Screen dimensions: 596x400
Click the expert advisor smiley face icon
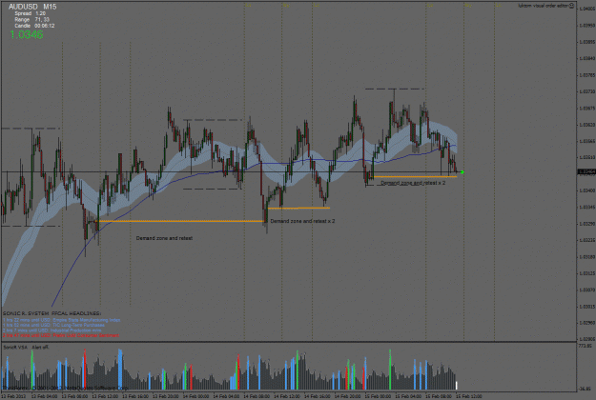(x=571, y=6)
